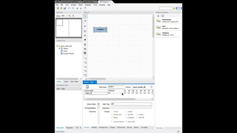Pick the 1:n identifying relationship tool
Viewport: 237px width, 133px height.
[x=85, y=71]
